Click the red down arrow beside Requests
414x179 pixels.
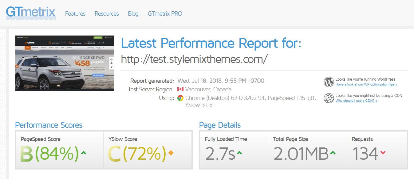[x=383, y=152]
